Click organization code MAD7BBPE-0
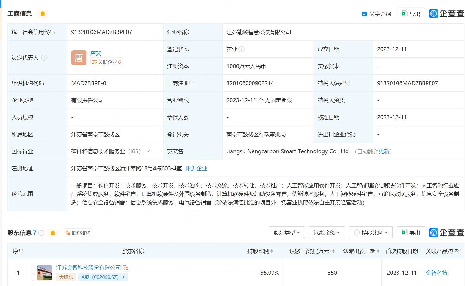Image resolution: width=465 pixels, height=286 pixels. (88, 83)
